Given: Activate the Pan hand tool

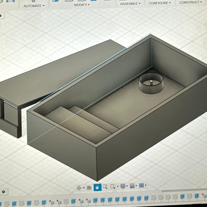Looking at the screenshot, I should coord(97,187).
